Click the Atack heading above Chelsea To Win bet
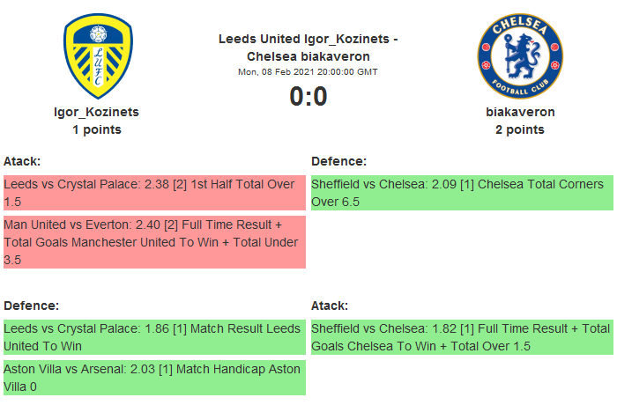This screenshot has height=405, width=617. coord(331,306)
